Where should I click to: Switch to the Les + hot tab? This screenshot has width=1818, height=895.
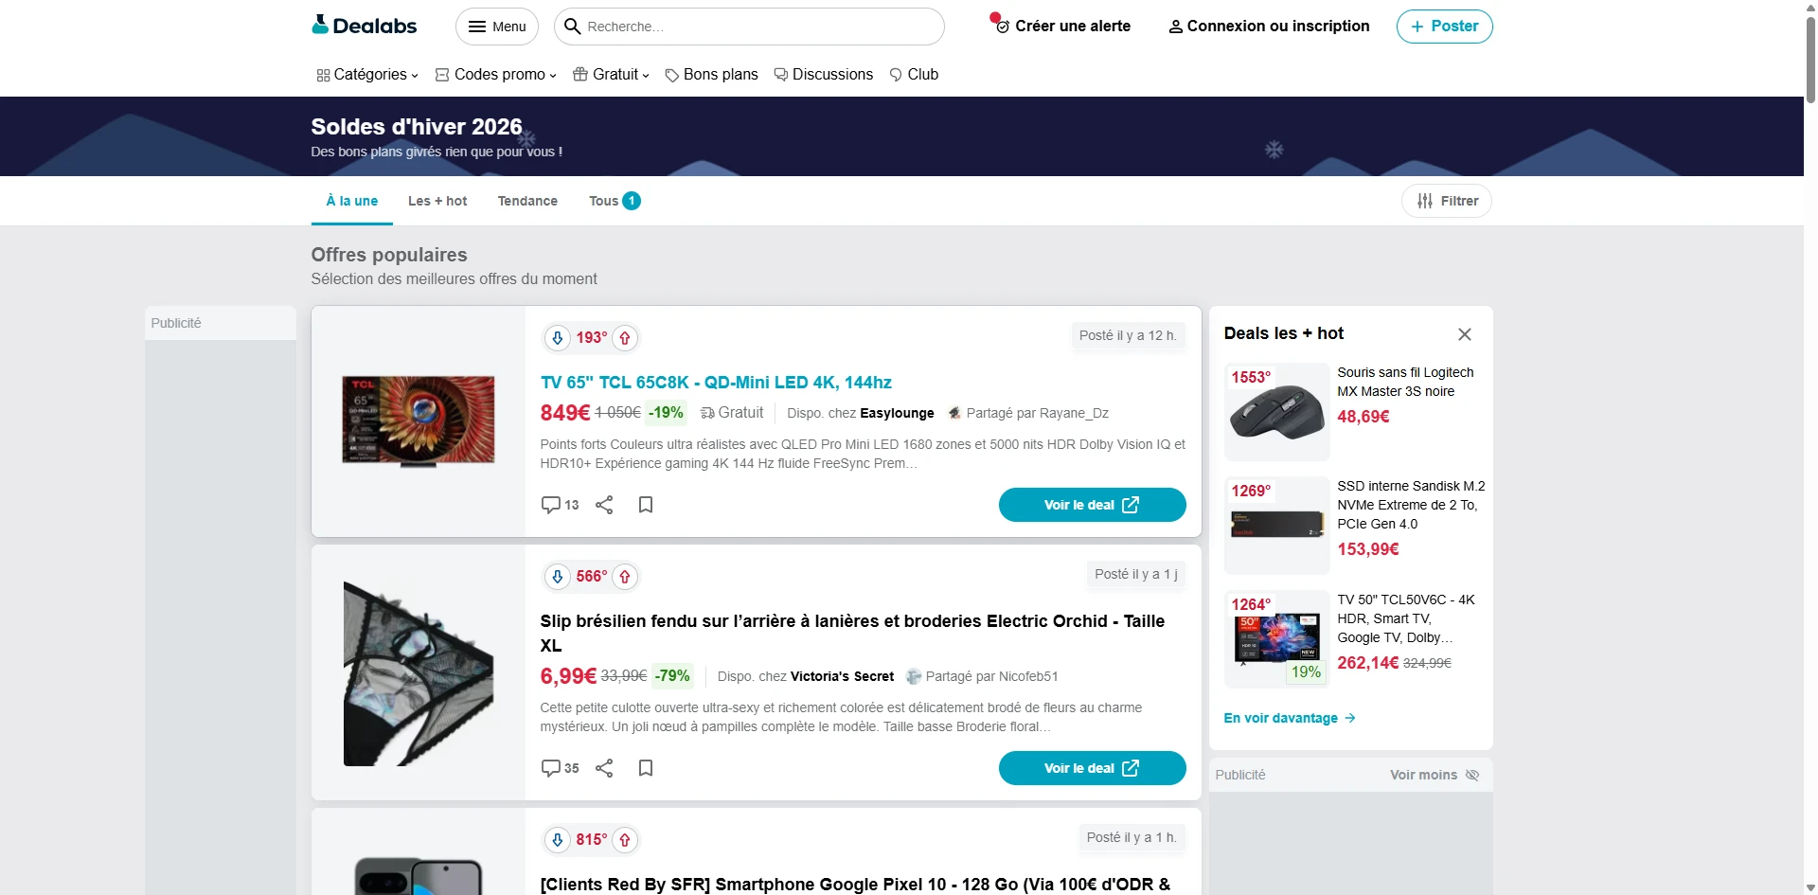tap(437, 201)
